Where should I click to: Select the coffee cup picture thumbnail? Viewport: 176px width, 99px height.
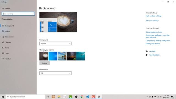(44, 56)
